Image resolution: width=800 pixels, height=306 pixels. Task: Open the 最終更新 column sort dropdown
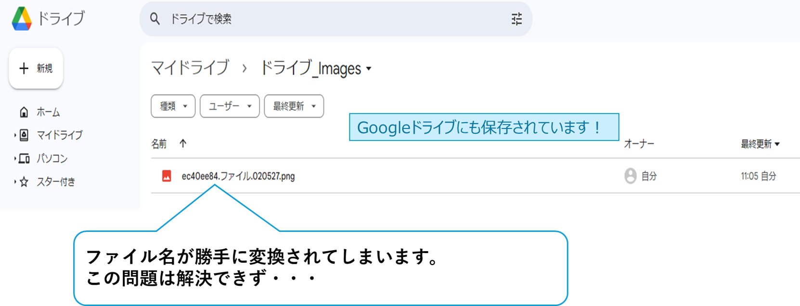point(760,143)
